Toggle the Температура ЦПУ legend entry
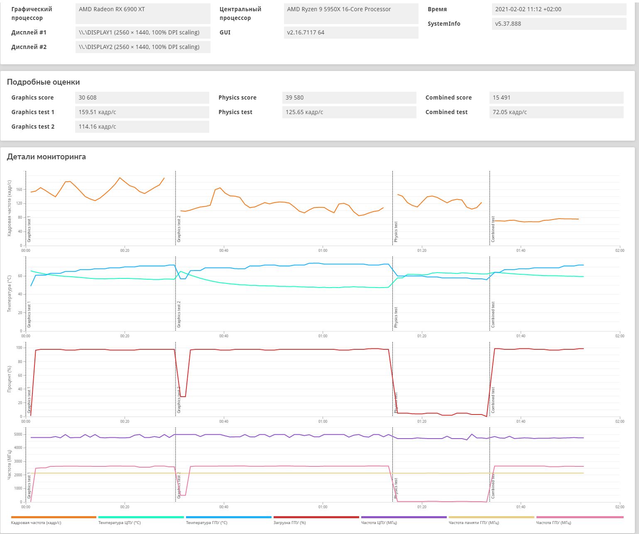This screenshot has width=639, height=534. click(120, 523)
